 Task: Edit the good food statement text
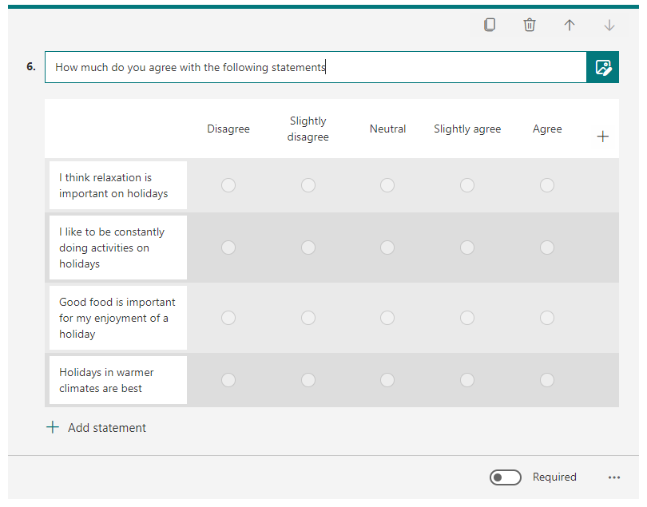point(117,317)
